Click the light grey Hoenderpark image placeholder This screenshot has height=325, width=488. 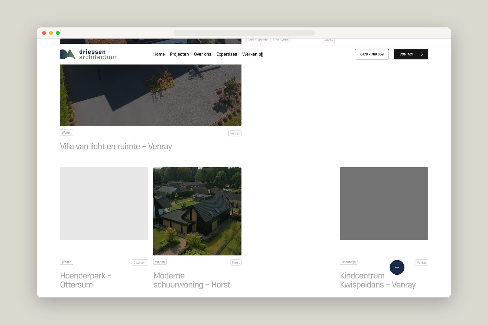point(104,204)
